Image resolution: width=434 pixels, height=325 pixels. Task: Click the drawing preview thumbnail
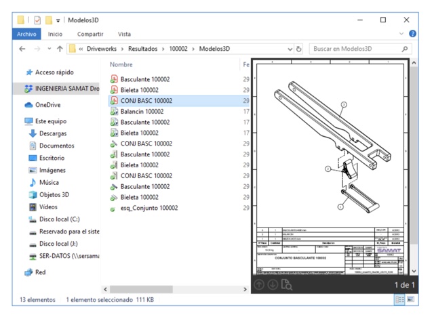pyautogui.click(x=330, y=167)
